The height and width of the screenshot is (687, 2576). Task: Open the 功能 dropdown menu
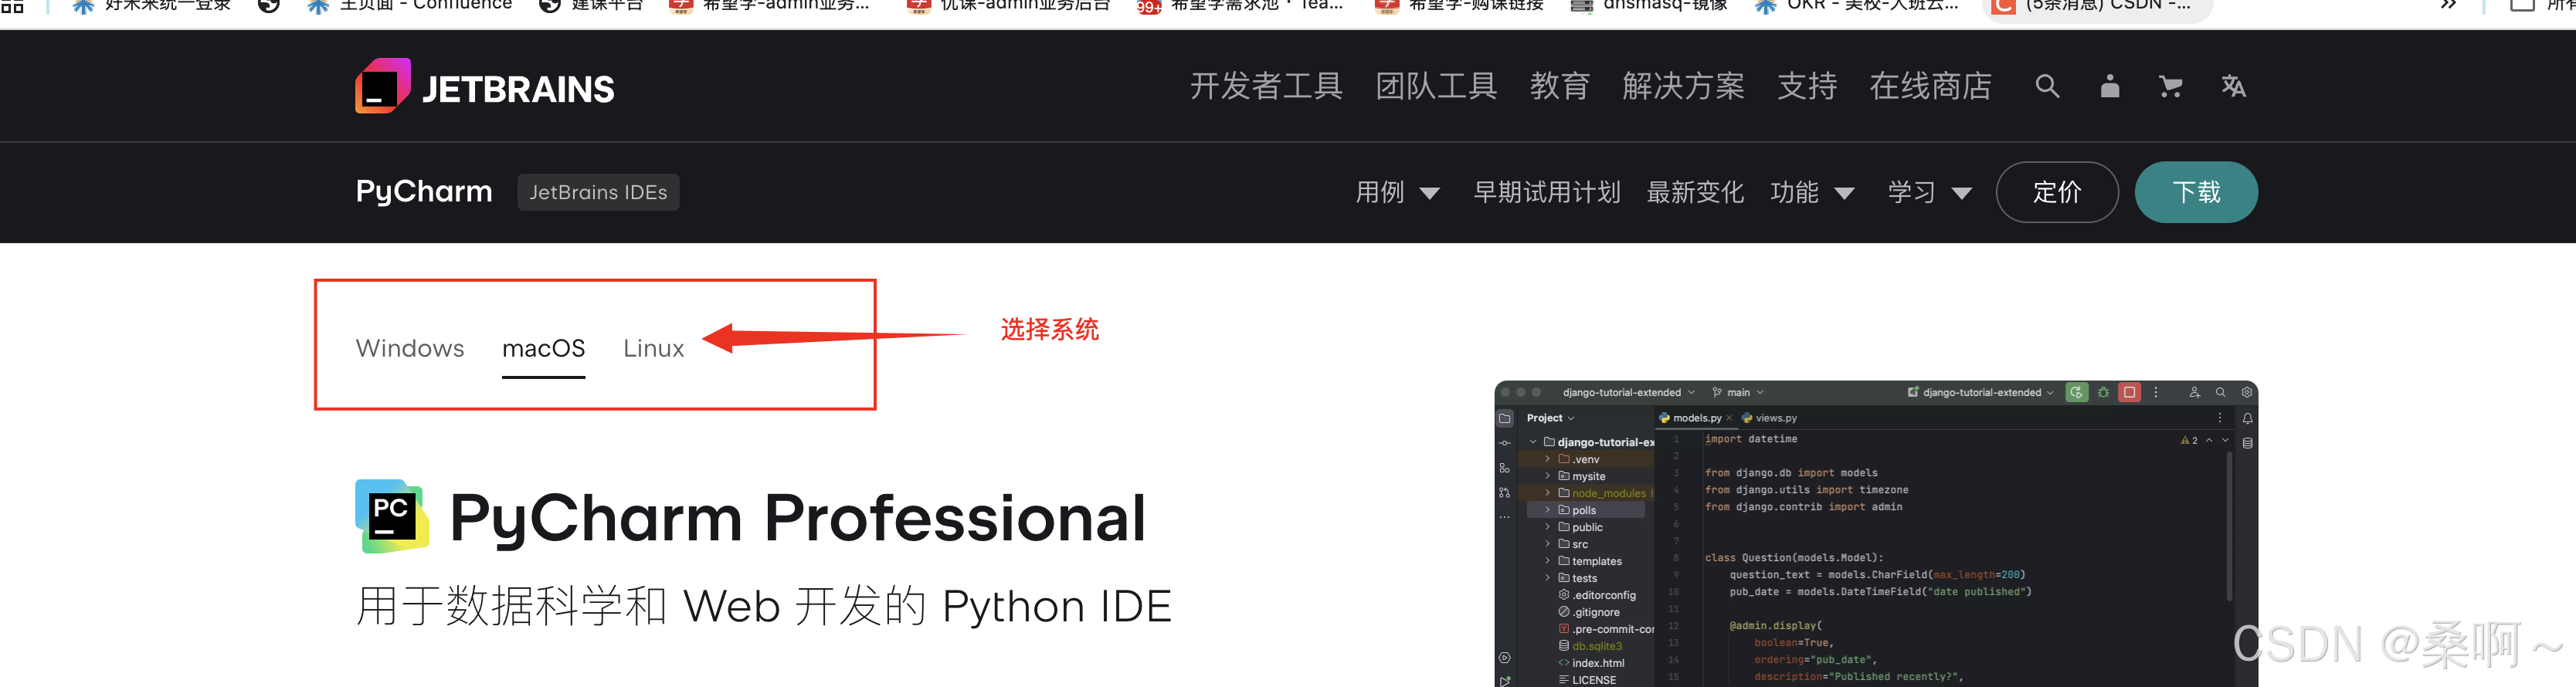(1811, 192)
